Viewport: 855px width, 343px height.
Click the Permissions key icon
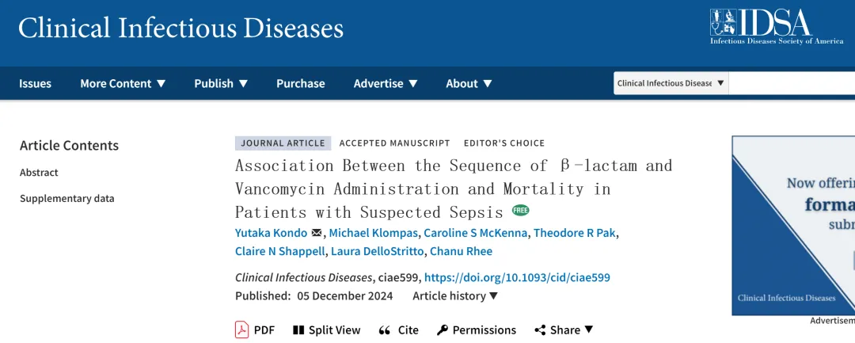pyautogui.click(x=443, y=330)
